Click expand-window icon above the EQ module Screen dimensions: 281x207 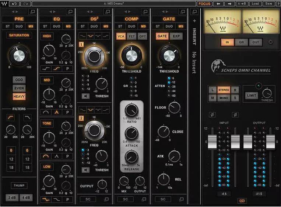(x=70, y=12)
